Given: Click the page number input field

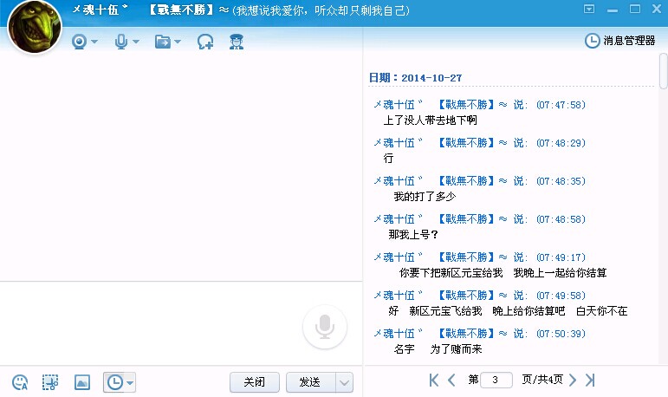Looking at the screenshot, I should tap(496, 380).
